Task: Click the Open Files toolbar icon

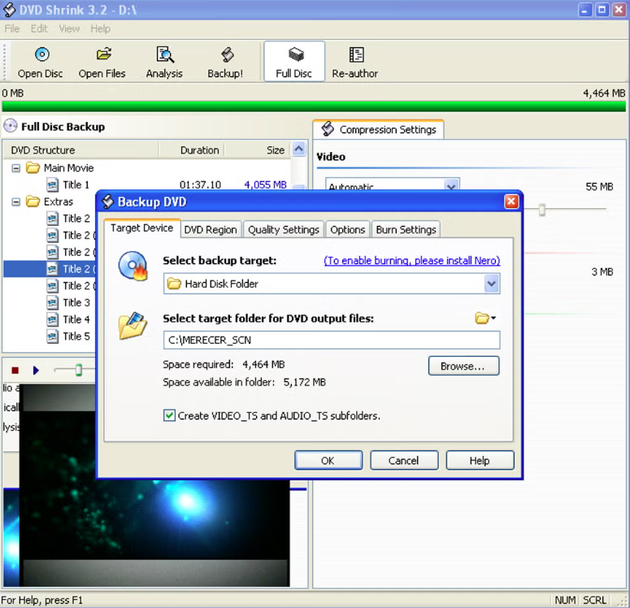Action: (104, 54)
